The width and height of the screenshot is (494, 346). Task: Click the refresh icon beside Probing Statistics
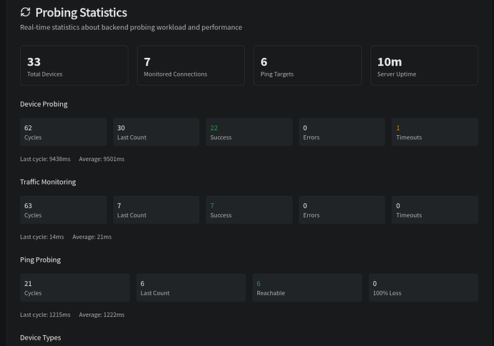[x=26, y=12]
